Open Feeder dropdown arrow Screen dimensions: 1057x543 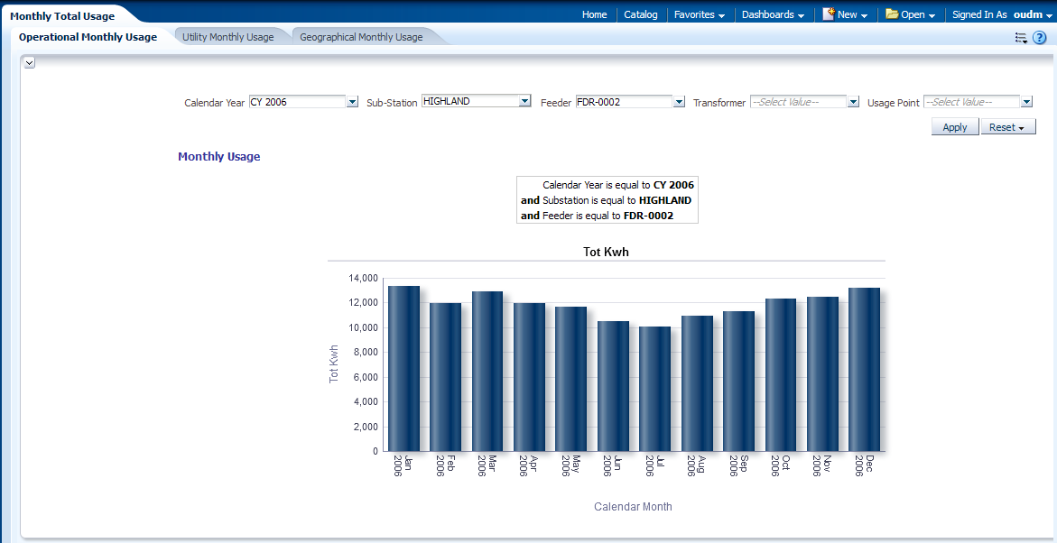(679, 102)
